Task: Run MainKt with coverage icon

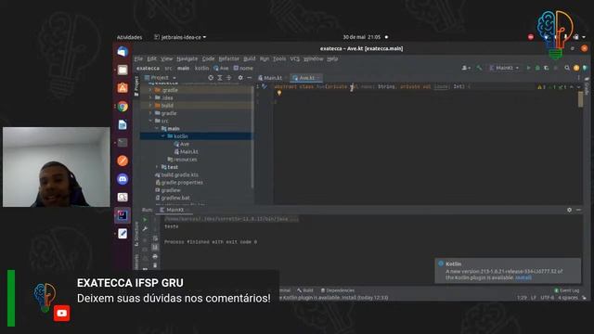Action: pos(546,68)
